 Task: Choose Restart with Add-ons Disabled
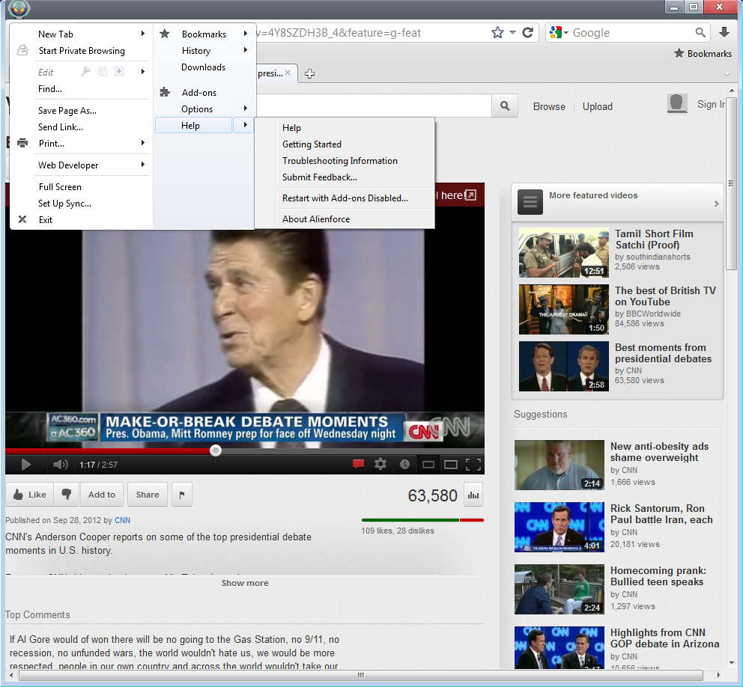[x=345, y=198]
